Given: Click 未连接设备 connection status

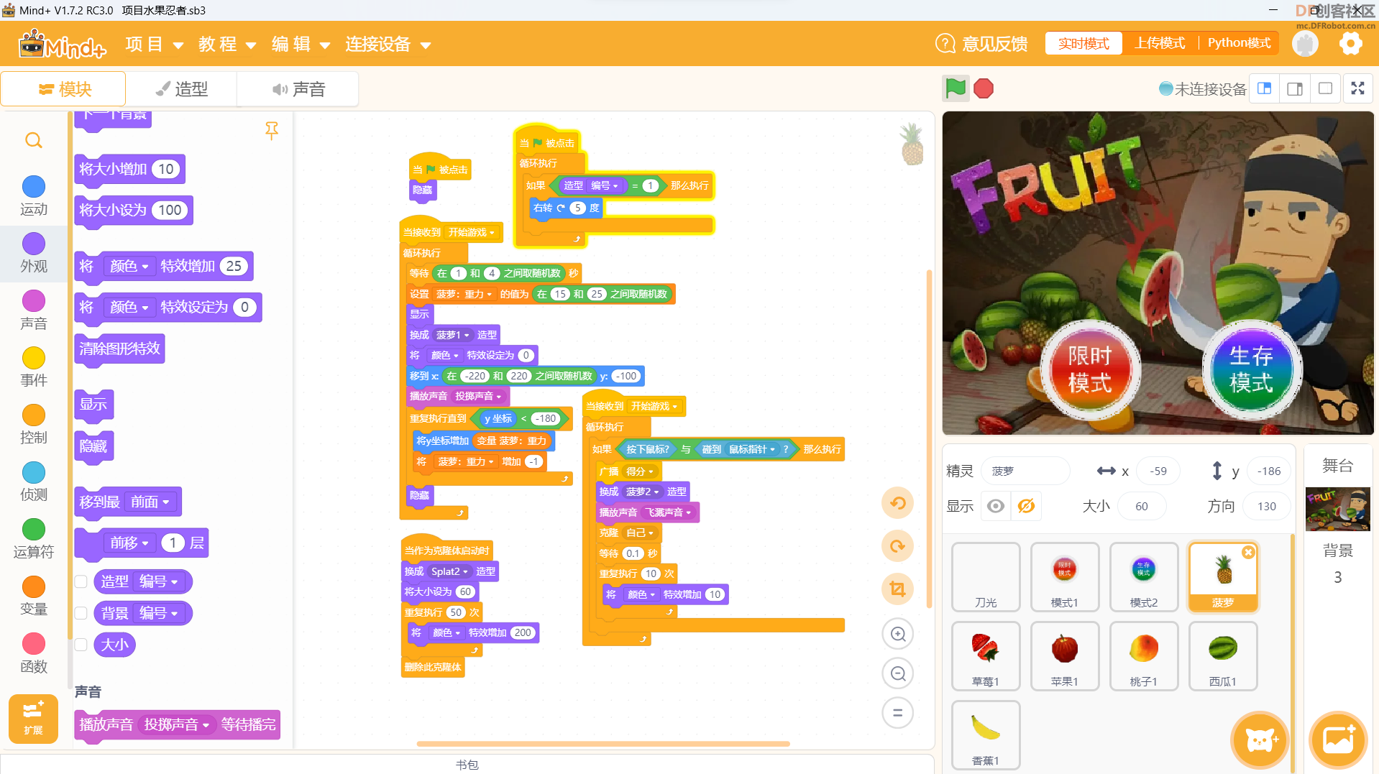Looking at the screenshot, I should pos(1203,88).
